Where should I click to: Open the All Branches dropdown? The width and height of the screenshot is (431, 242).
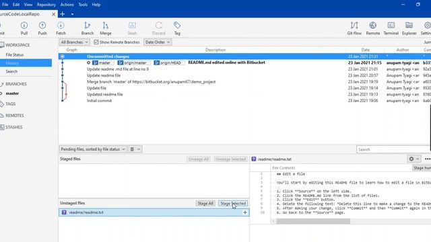coord(74,42)
